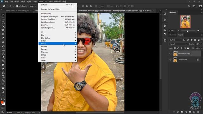Screen dimensions: 203x114
Task: Open the more options three dots in options bar
Action: tap(102, 6)
